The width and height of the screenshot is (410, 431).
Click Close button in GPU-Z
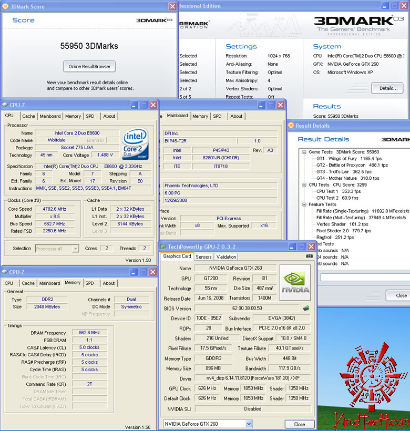pos(300,424)
